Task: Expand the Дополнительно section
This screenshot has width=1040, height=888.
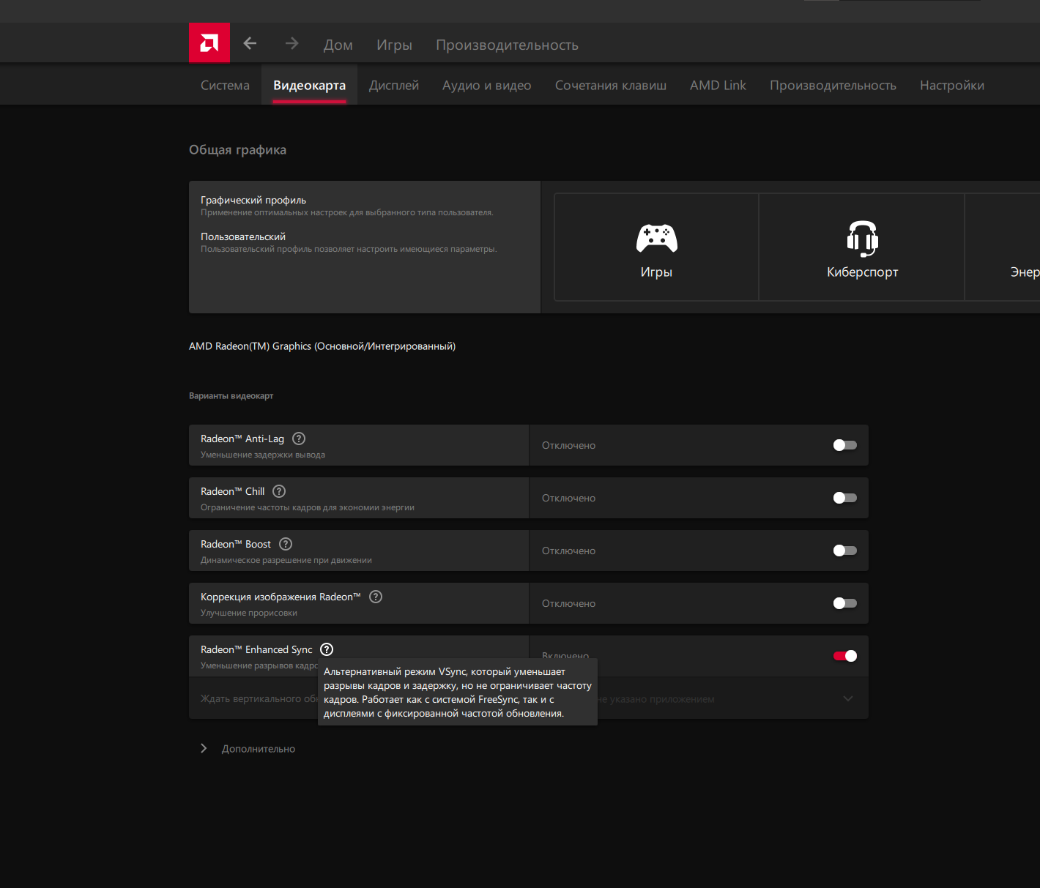Action: click(248, 749)
